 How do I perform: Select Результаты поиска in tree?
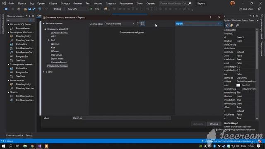click(x=57, y=66)
